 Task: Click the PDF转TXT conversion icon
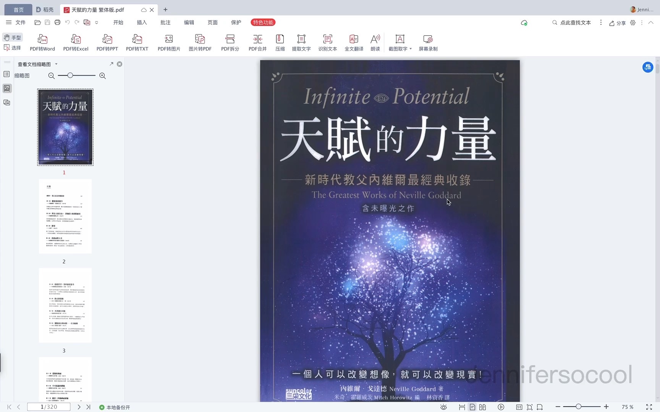click(137, 43)
